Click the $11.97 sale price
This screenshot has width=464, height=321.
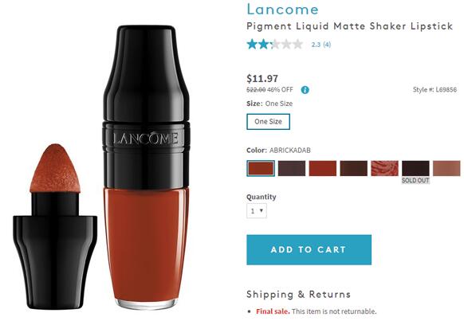262,79
